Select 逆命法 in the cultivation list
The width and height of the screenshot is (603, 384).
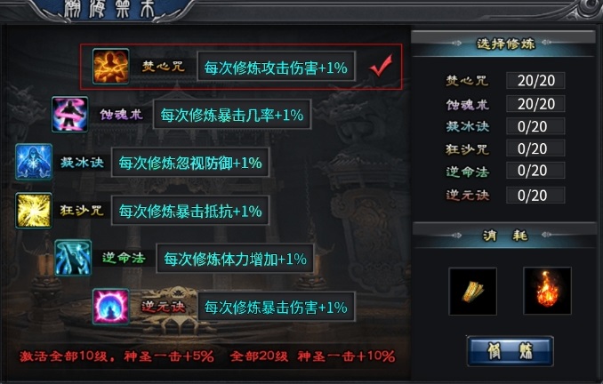pos(468,172)
